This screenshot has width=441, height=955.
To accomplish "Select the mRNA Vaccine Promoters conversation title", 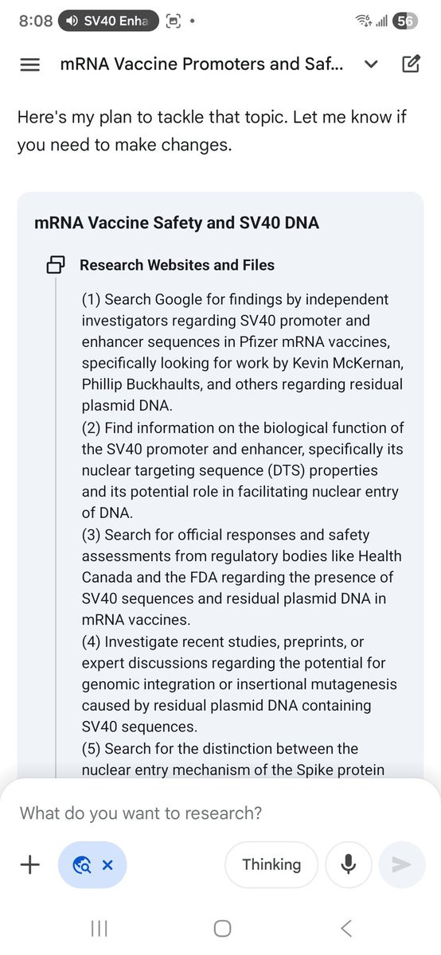I will pyautogui.click(x=202, y=64).
